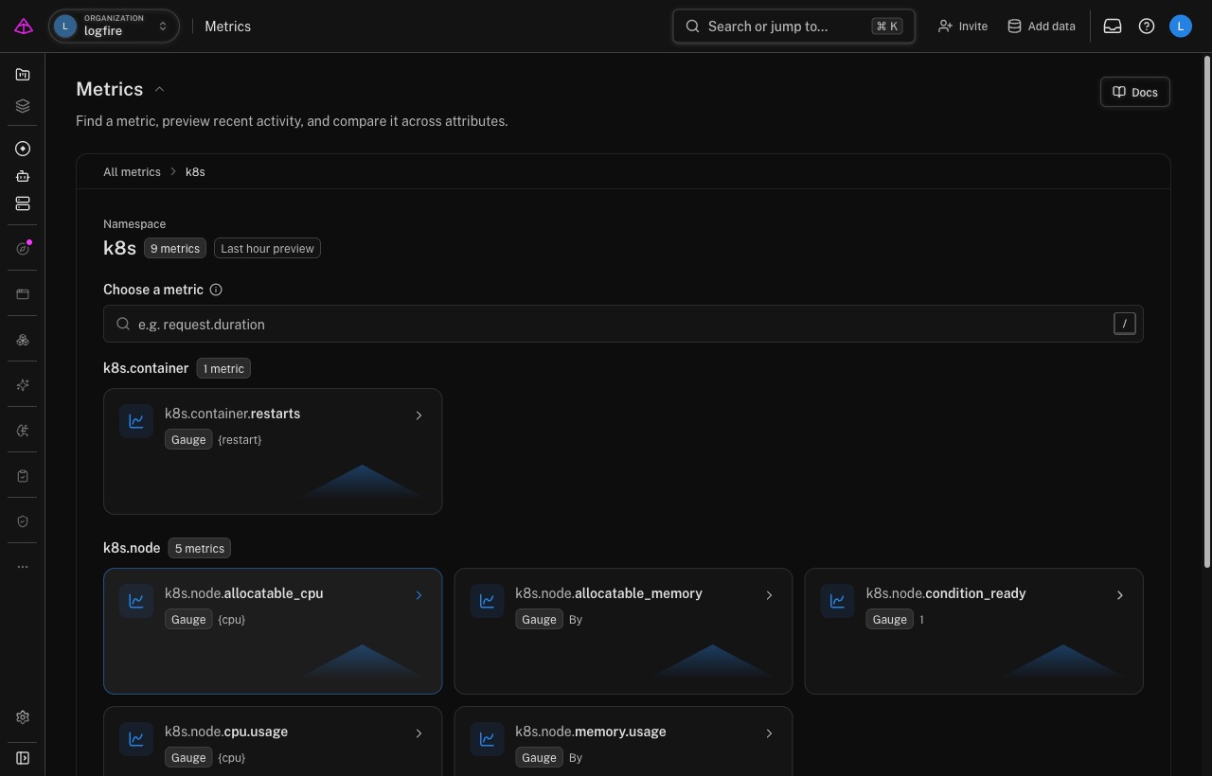Image resolution: width=1212 pixels, height=776 pixels.
Task: Click the page vertical scrollbar thumb
Action: click(x=1206, y=312)
